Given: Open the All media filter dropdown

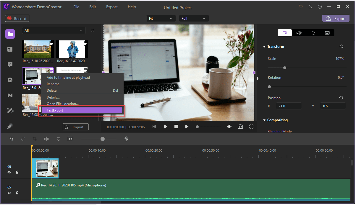Looking at the screenshot, I should [54, 31].
